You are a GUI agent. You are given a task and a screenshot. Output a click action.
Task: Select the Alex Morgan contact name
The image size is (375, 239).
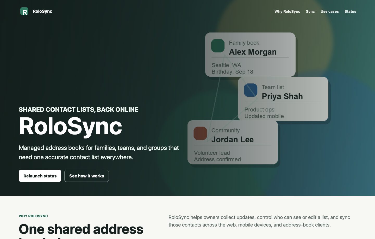(253, 52)
